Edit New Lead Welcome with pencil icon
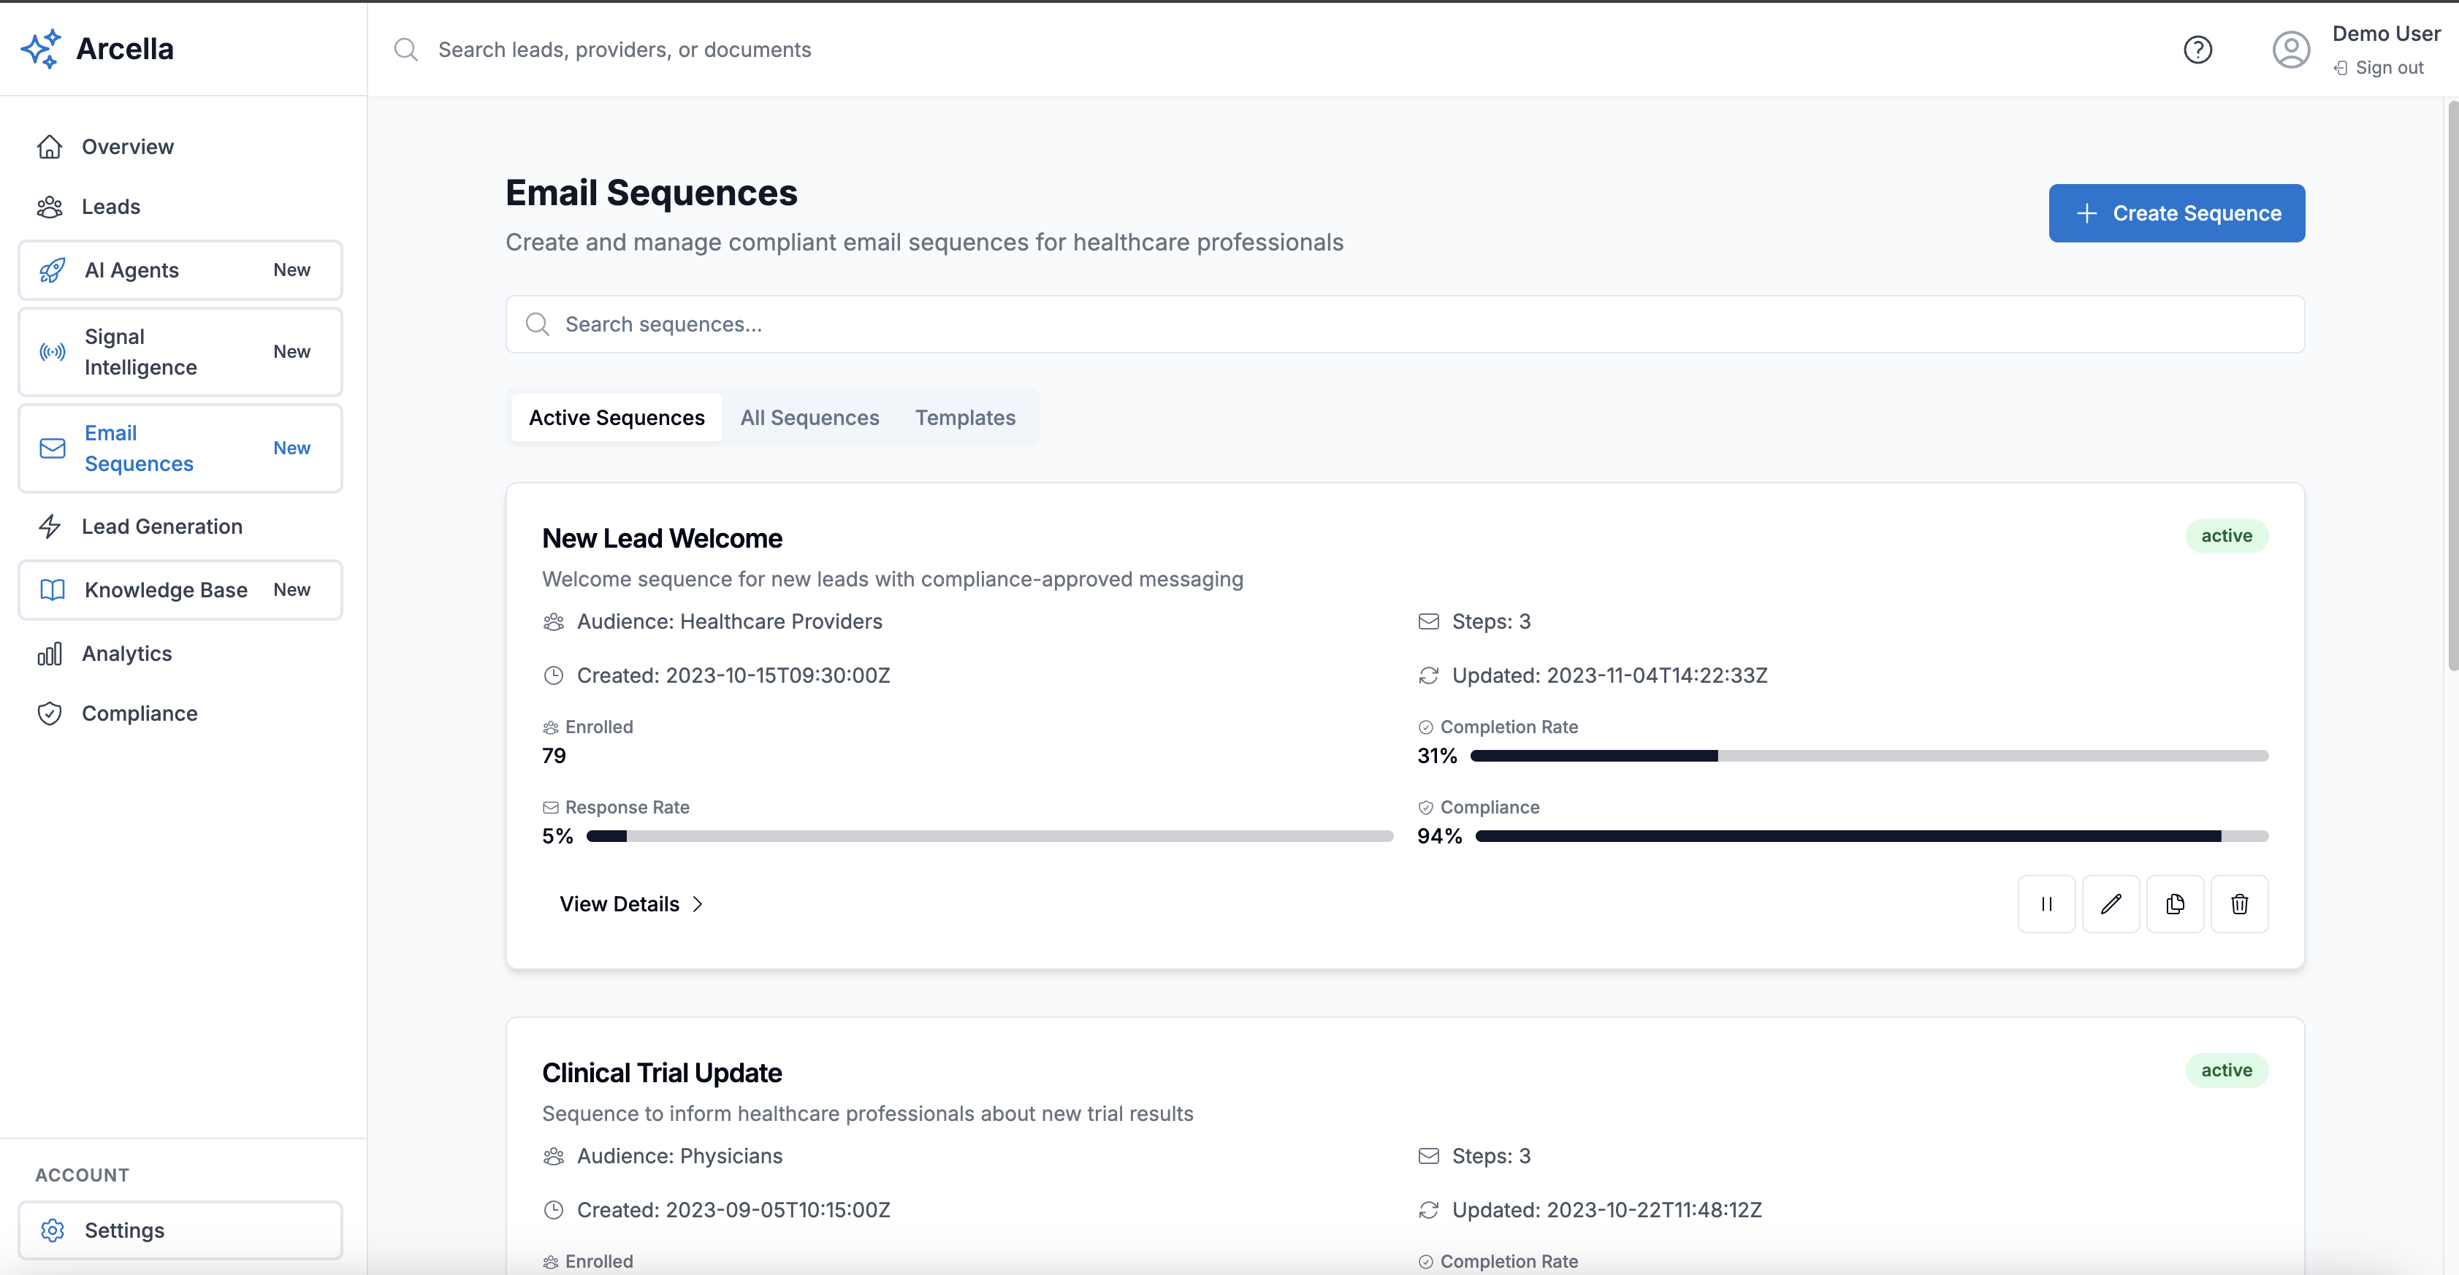 point(2110,904)
